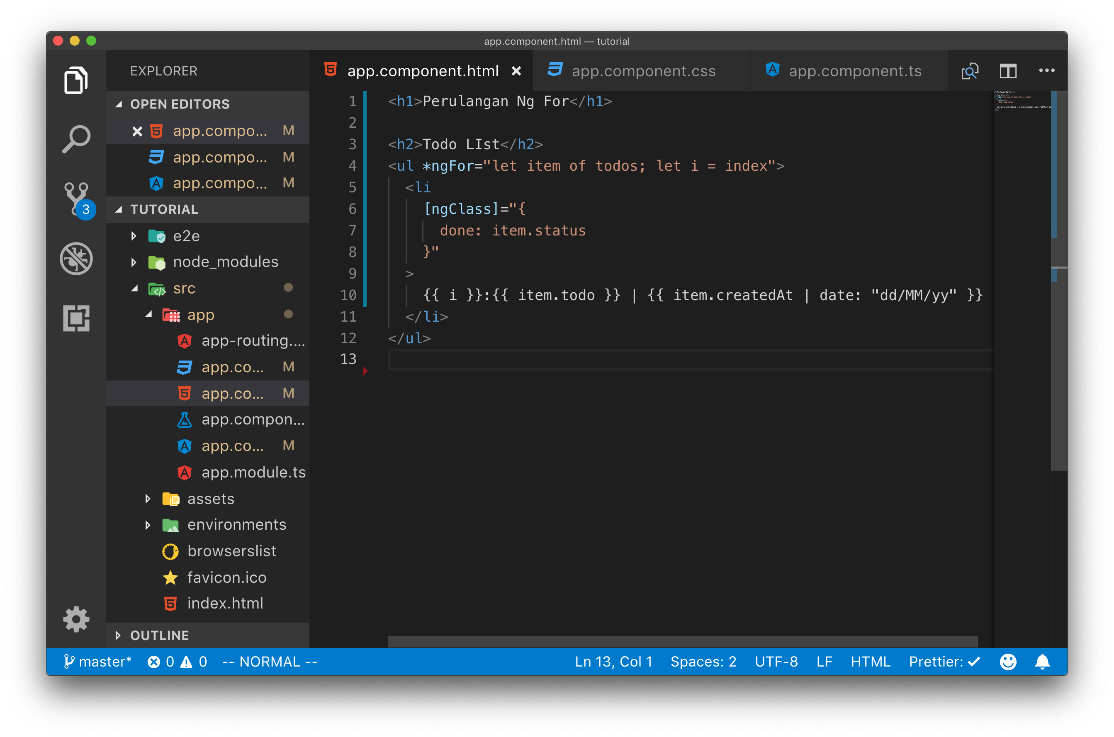Click the -- NORMAL -- vim mode indicator
The height and width of the screenshot is (737, 1114).
pyautogui.click(x=270, y=662)
